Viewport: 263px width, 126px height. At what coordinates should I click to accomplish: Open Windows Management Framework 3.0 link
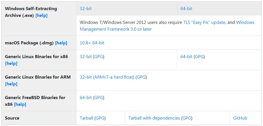(x=167, y=26)
